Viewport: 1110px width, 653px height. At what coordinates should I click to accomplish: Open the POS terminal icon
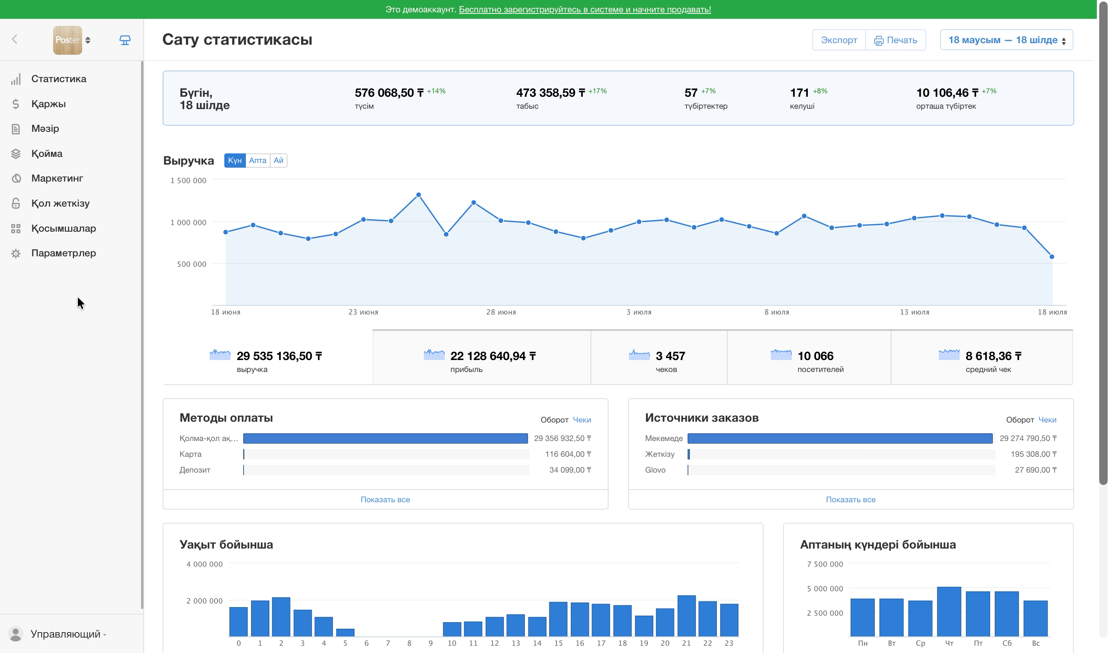tap(124, 40)
